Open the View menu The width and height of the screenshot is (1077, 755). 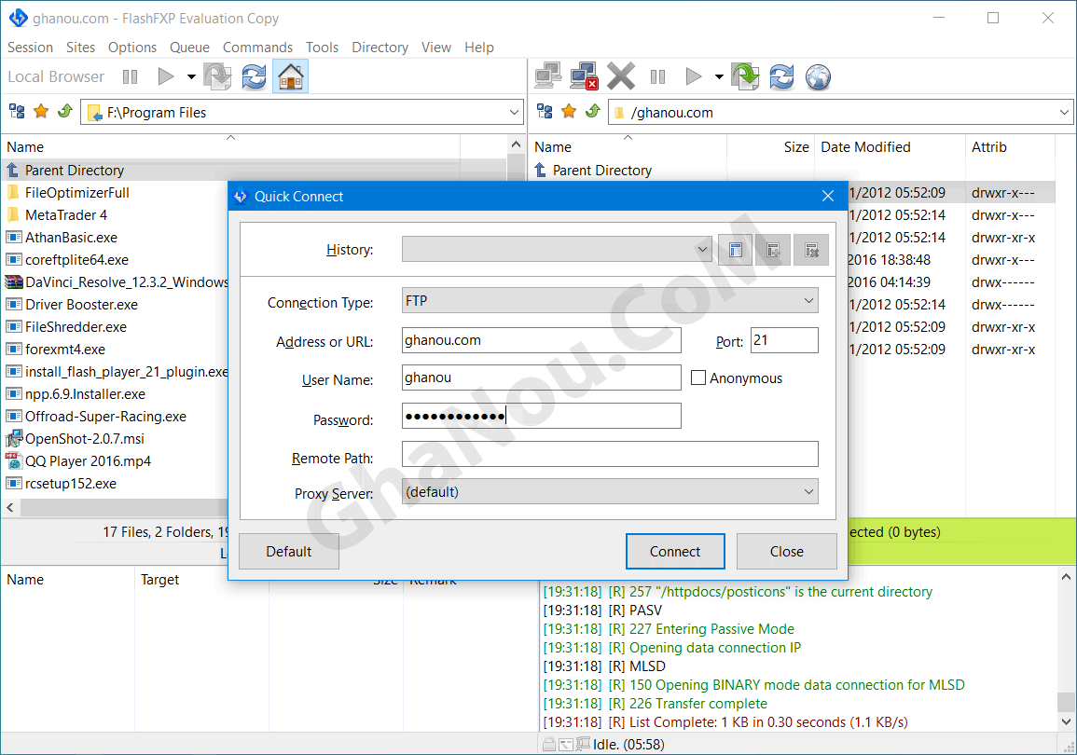pyautogui.click(x=436, y=48)
